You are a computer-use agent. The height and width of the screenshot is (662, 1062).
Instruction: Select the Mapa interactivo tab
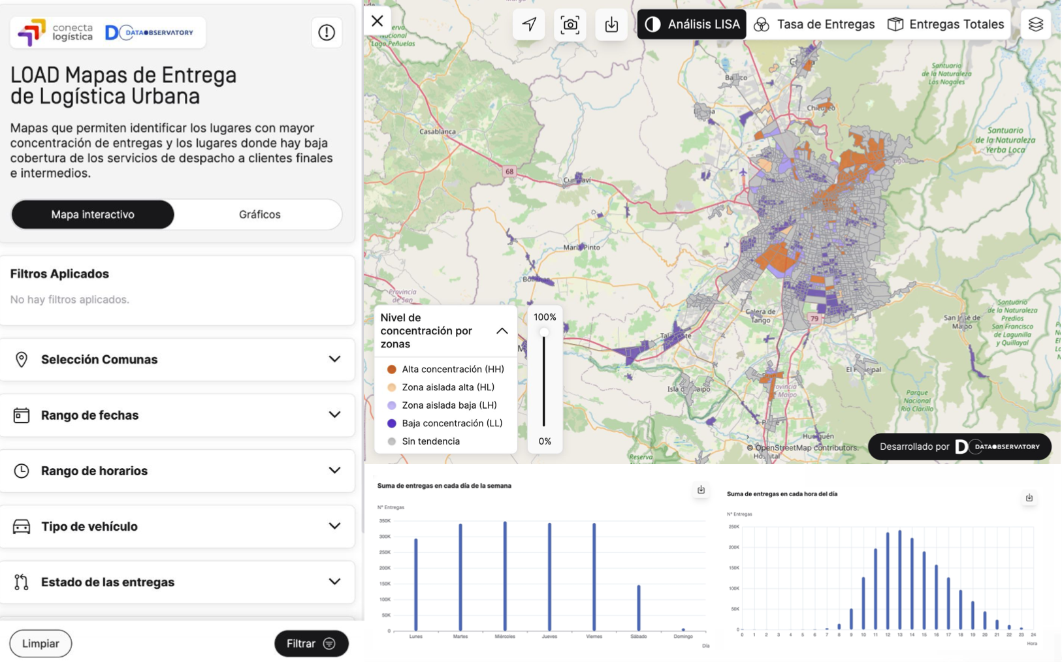click(93, 215)
